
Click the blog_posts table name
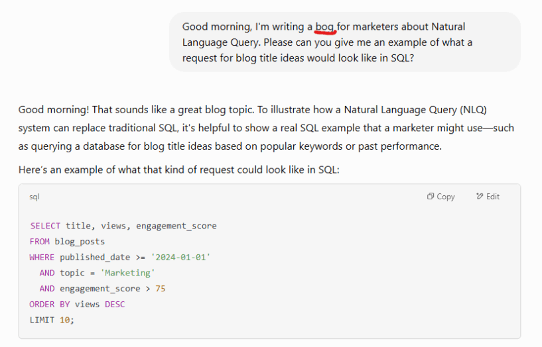[80, 242]
